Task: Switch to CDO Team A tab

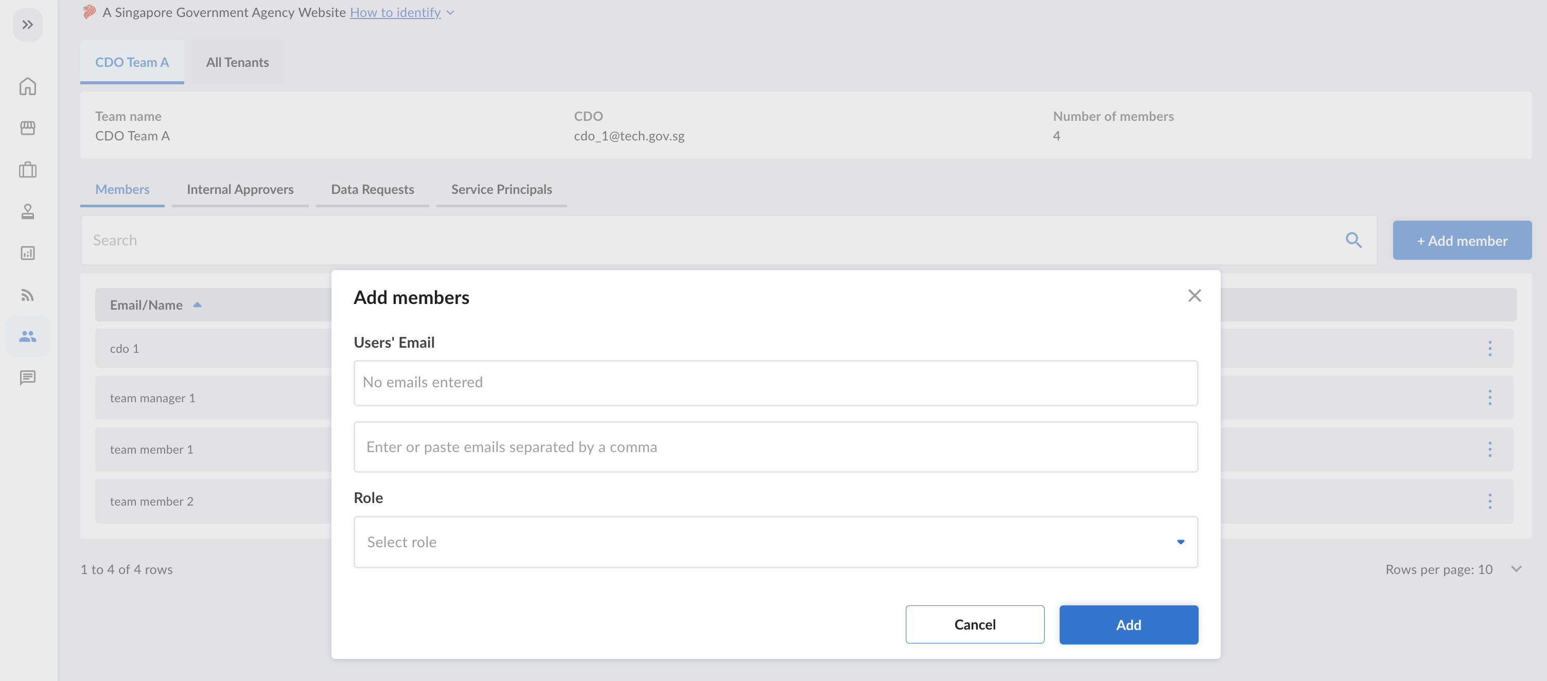Action: (x=132, y=62)
